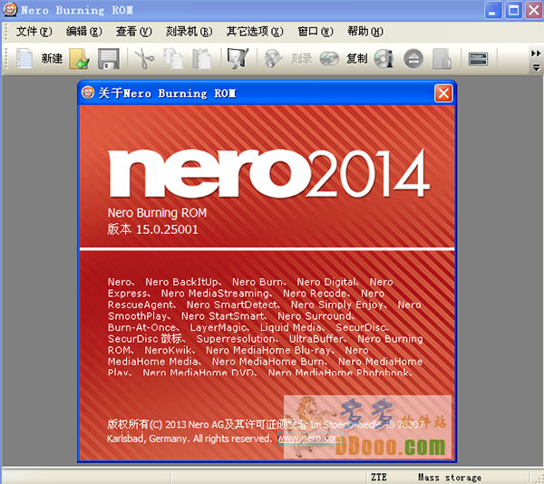Click the ZTE status bar entry
Image resolution: width=544 pixels, height=484 pixels.
point(379,478)
